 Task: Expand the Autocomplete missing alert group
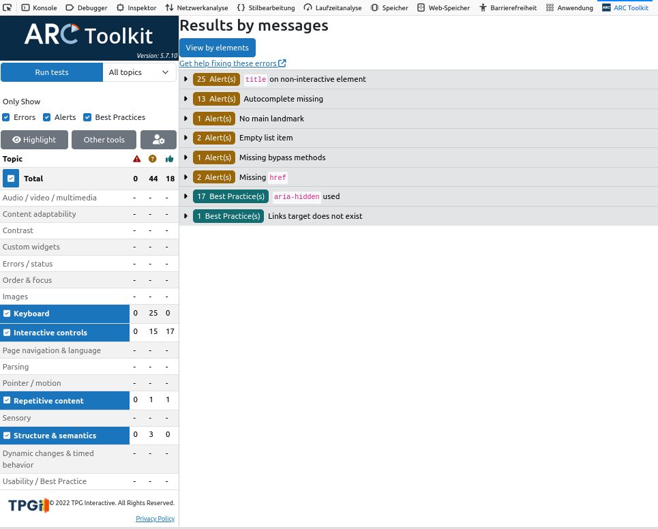click(x=185, y=99)
